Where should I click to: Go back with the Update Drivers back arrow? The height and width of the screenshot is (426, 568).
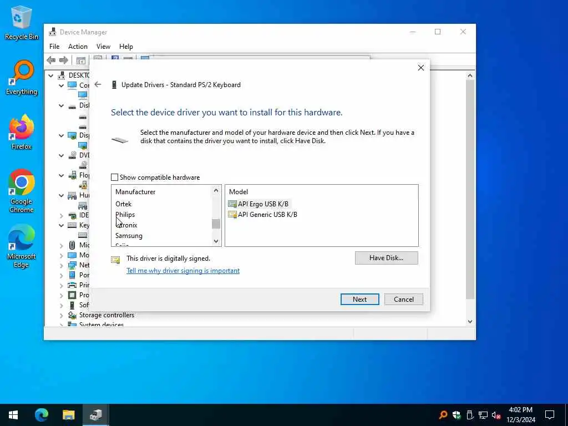pos(98,84)
